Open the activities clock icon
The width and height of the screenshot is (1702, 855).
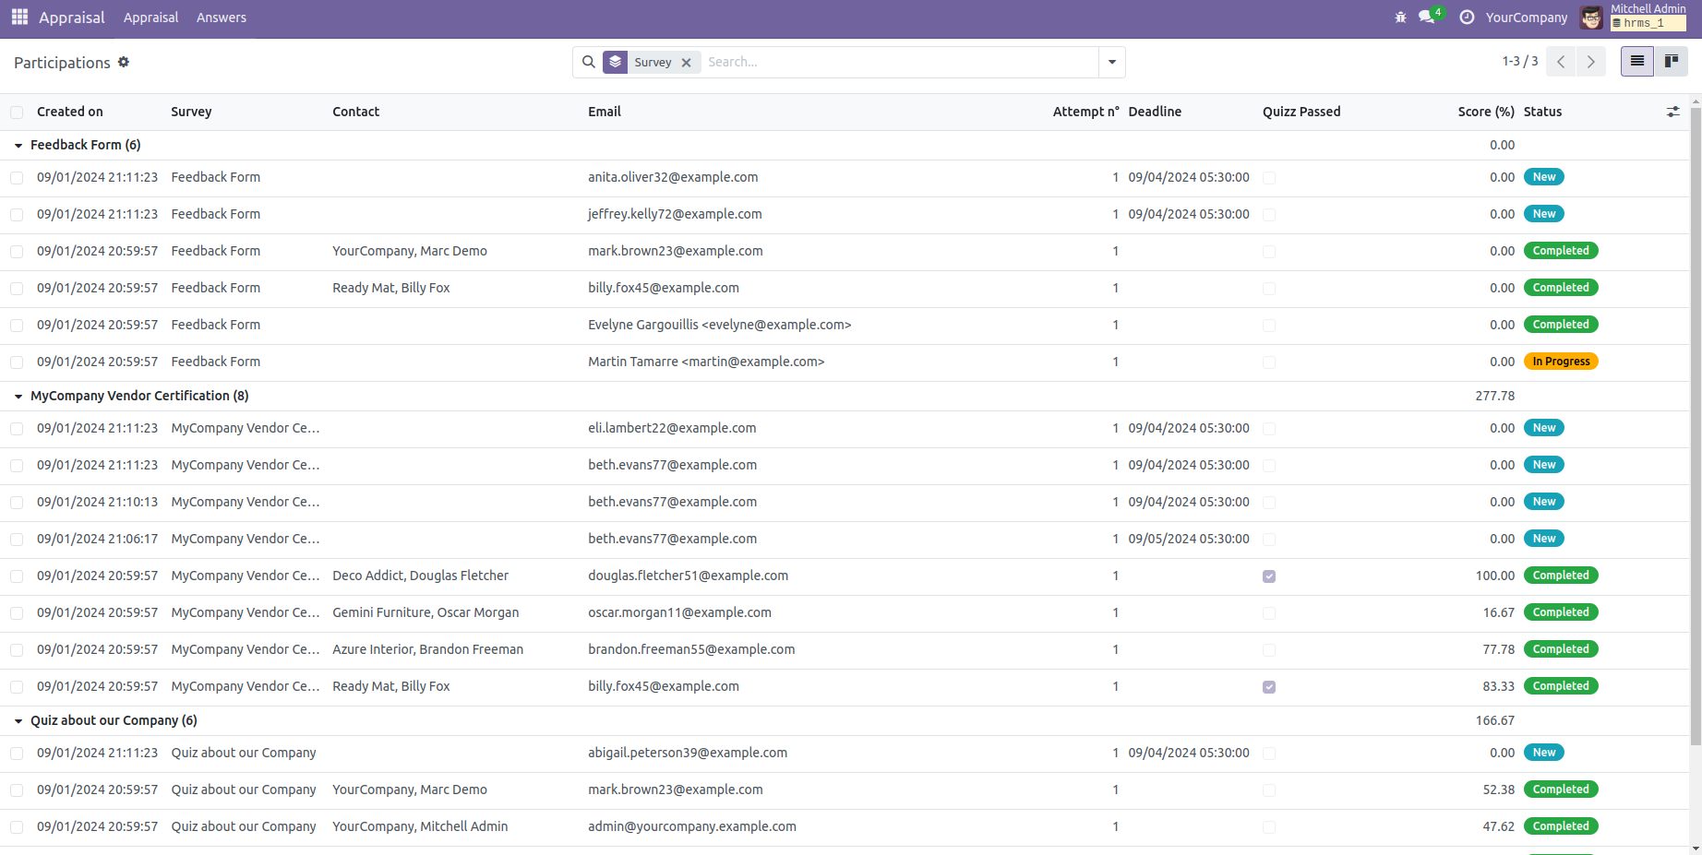click(1467, 18)
